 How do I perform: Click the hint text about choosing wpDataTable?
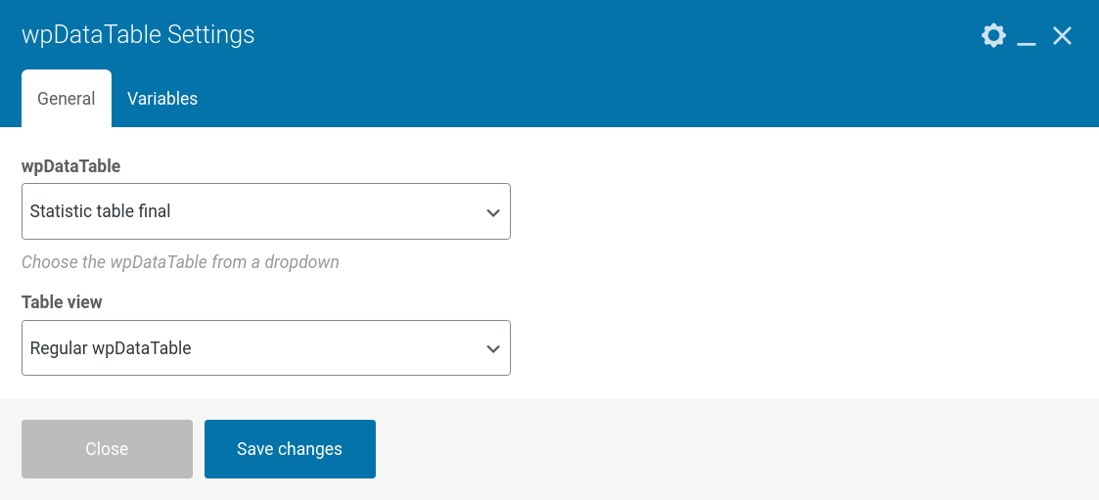click(180, 262)
